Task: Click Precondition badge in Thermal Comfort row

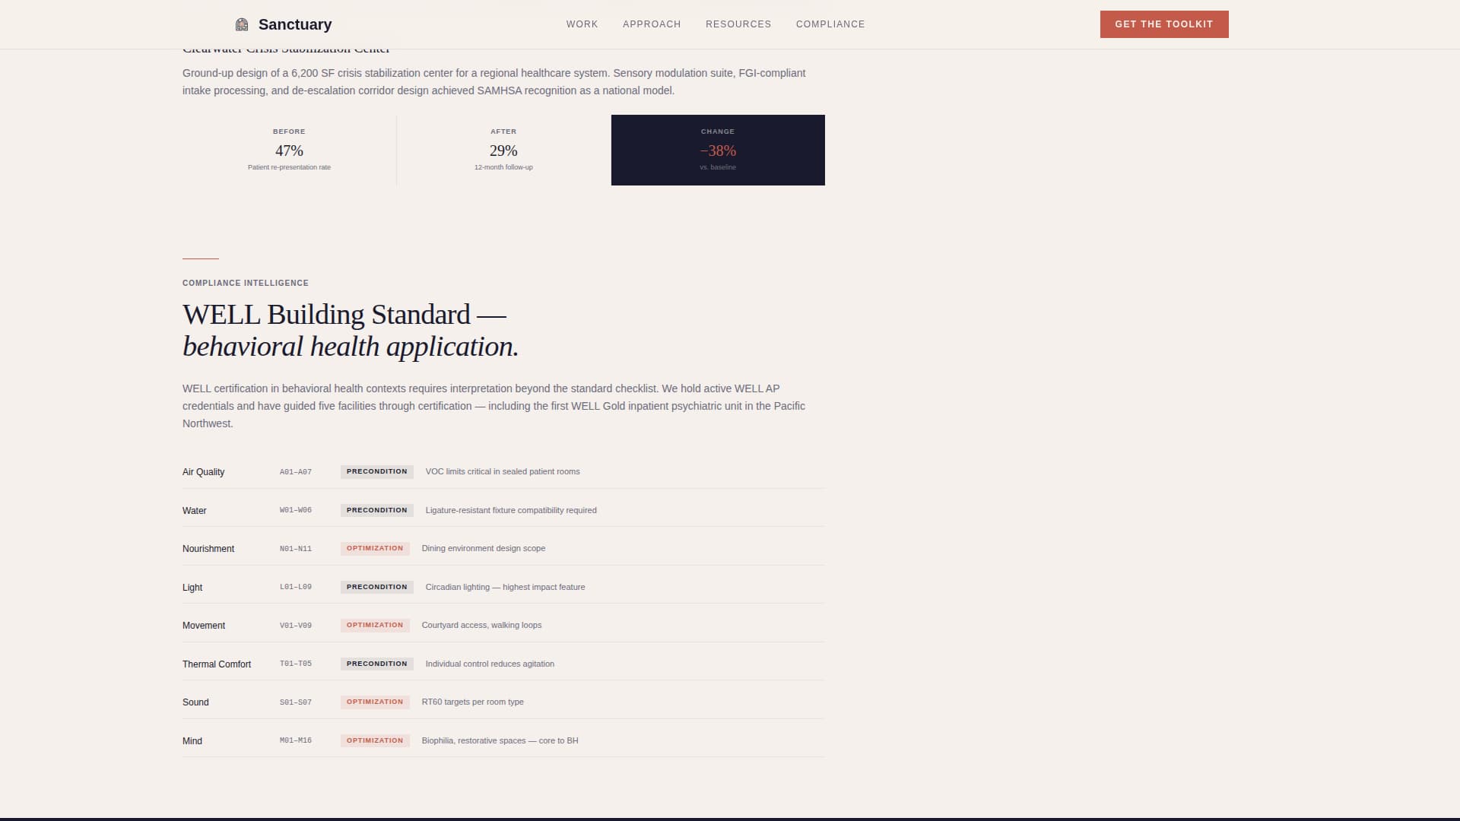Action: tap(377, 664)
